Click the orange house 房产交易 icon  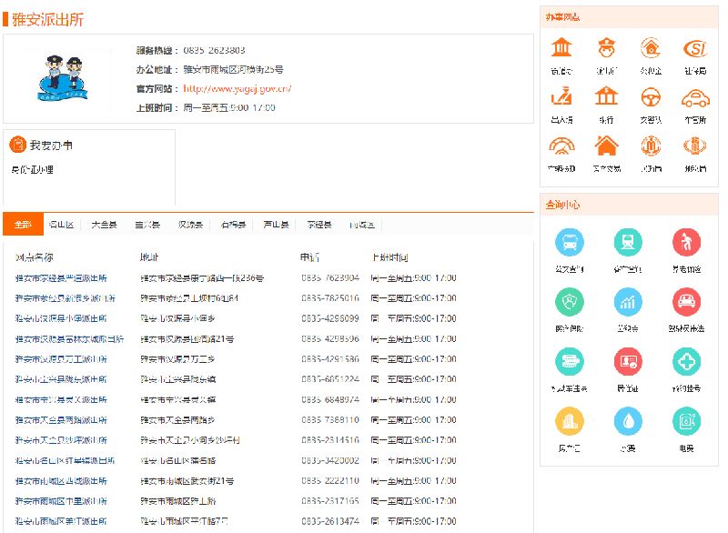pos(606,146)
